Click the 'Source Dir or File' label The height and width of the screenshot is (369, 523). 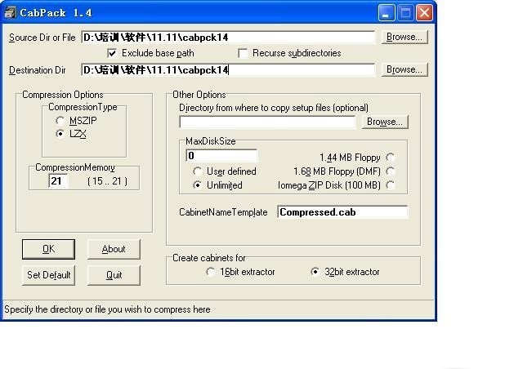42,38
